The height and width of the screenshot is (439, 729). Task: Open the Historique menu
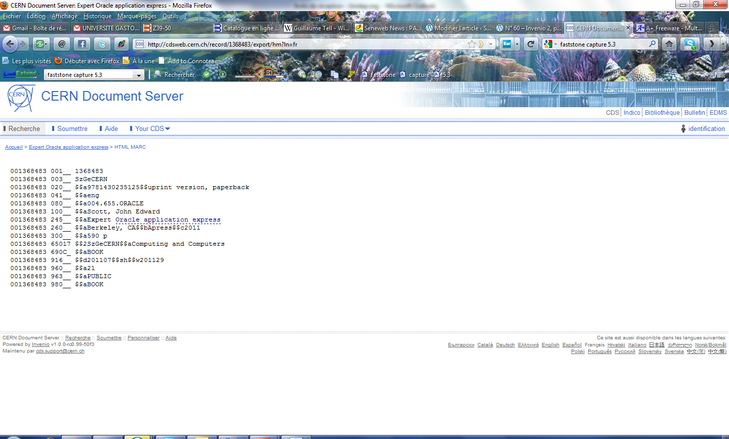97,16
